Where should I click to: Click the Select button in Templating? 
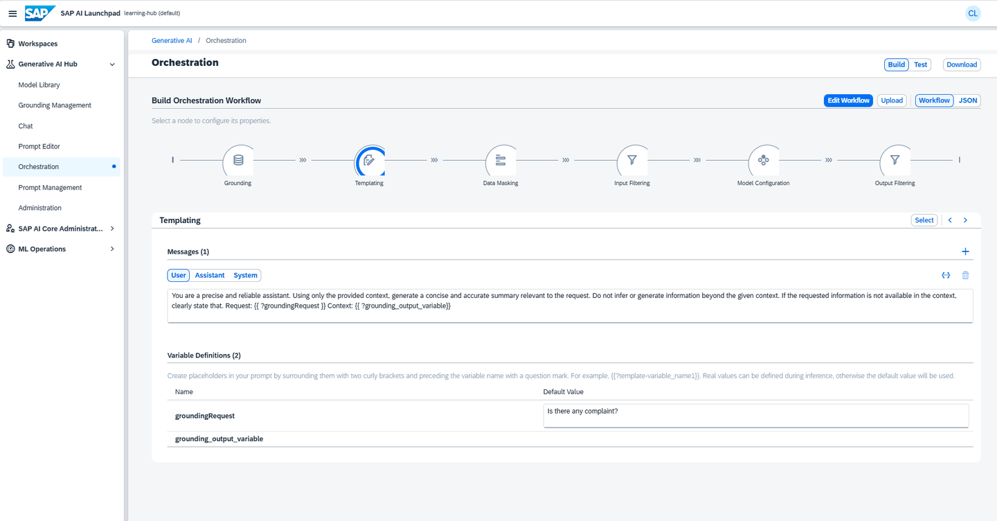924,220
